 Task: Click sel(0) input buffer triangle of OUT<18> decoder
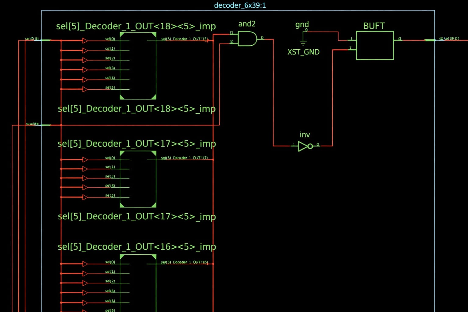[85, 41]
